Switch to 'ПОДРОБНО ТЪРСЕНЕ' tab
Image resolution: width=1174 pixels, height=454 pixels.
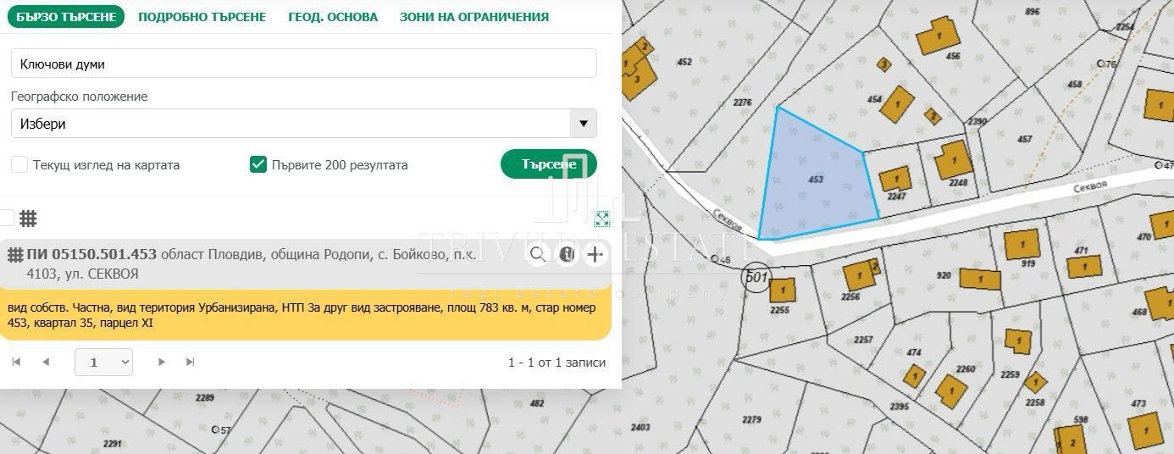(202, 17)
